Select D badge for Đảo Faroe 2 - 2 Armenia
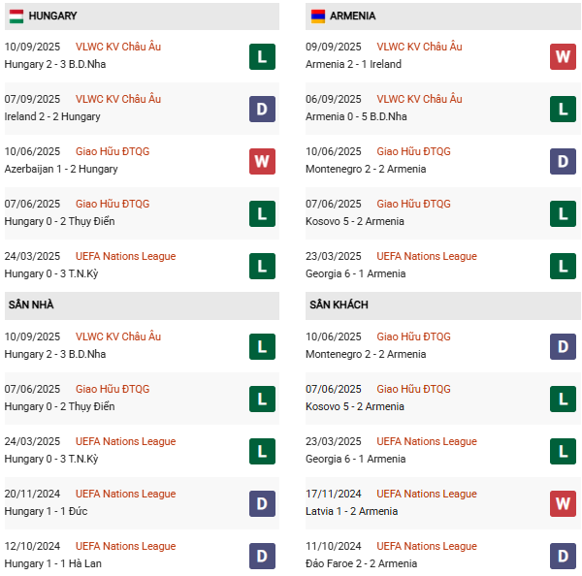This screenshot has width=582, height=576. click(x=563, y=556)
